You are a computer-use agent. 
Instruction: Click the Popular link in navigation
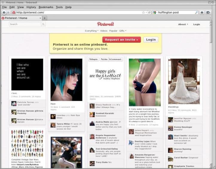pos(113,31)
